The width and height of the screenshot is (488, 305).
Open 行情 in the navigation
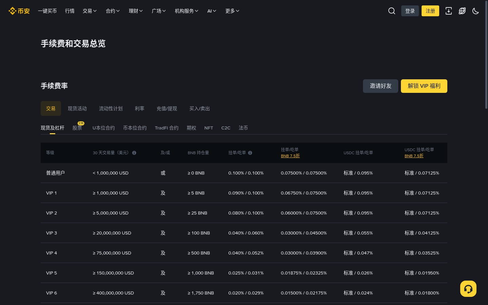pyautogui.click(x=70, y=11)
